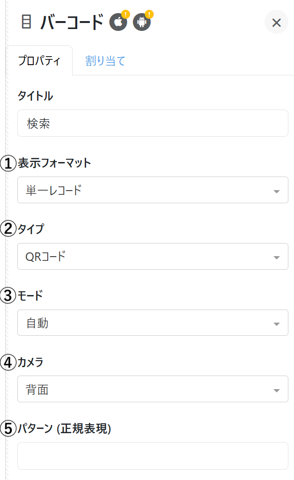Click the タイトル input field containing 検索
The width and height of the screenshot is (294, 480).
[153, 123]
